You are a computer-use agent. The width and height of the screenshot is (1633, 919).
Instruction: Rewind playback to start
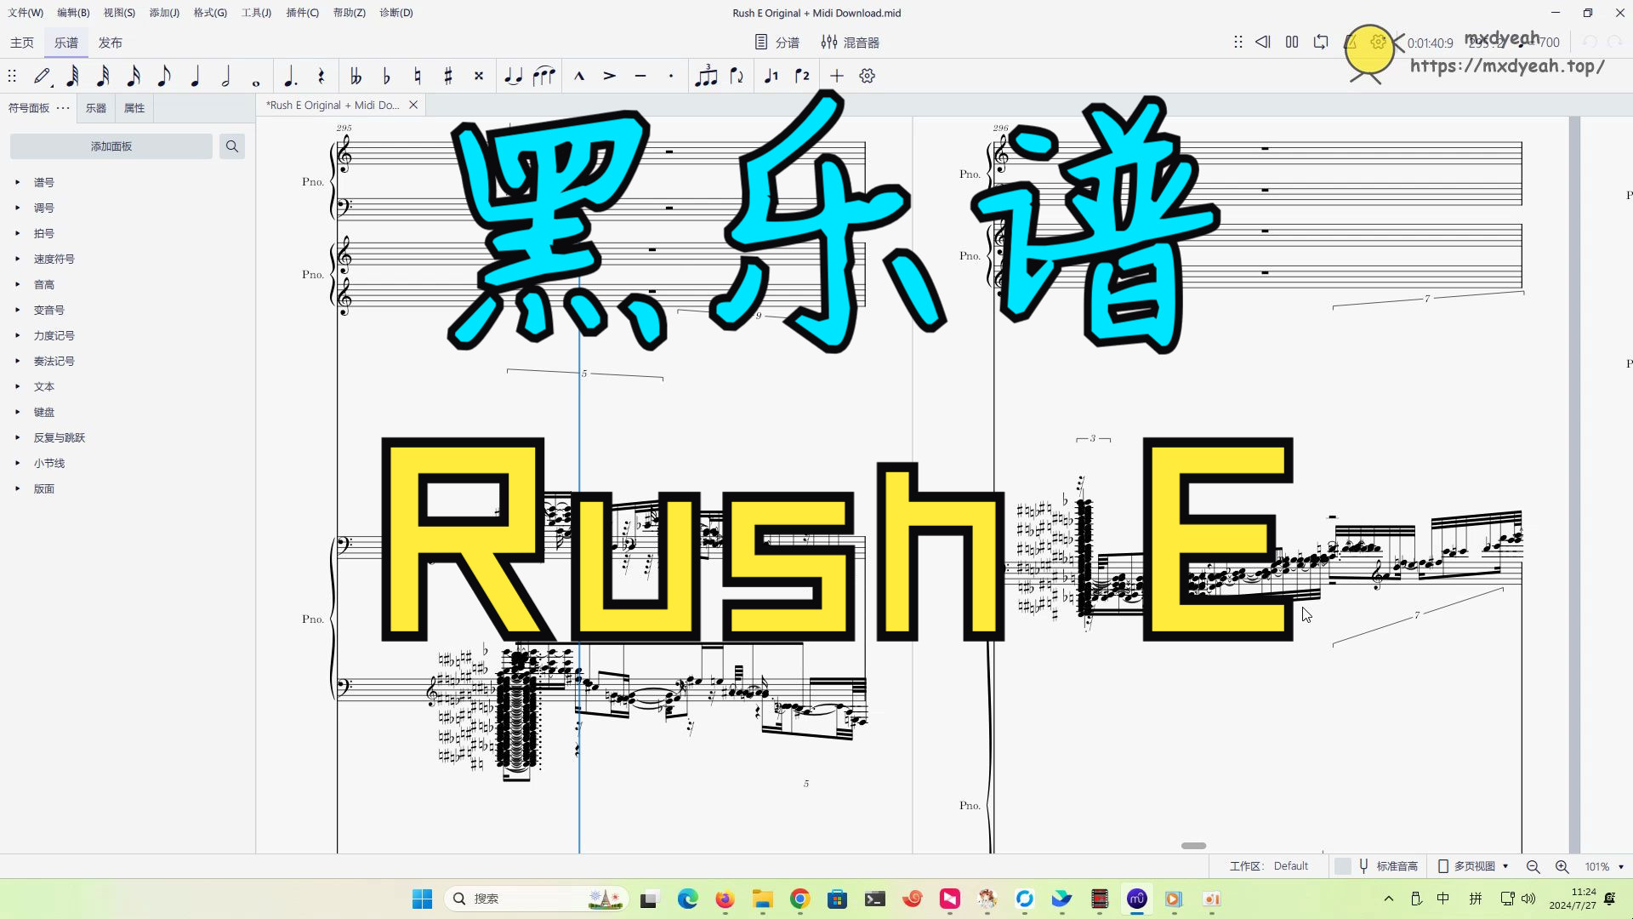point(1263,42)
